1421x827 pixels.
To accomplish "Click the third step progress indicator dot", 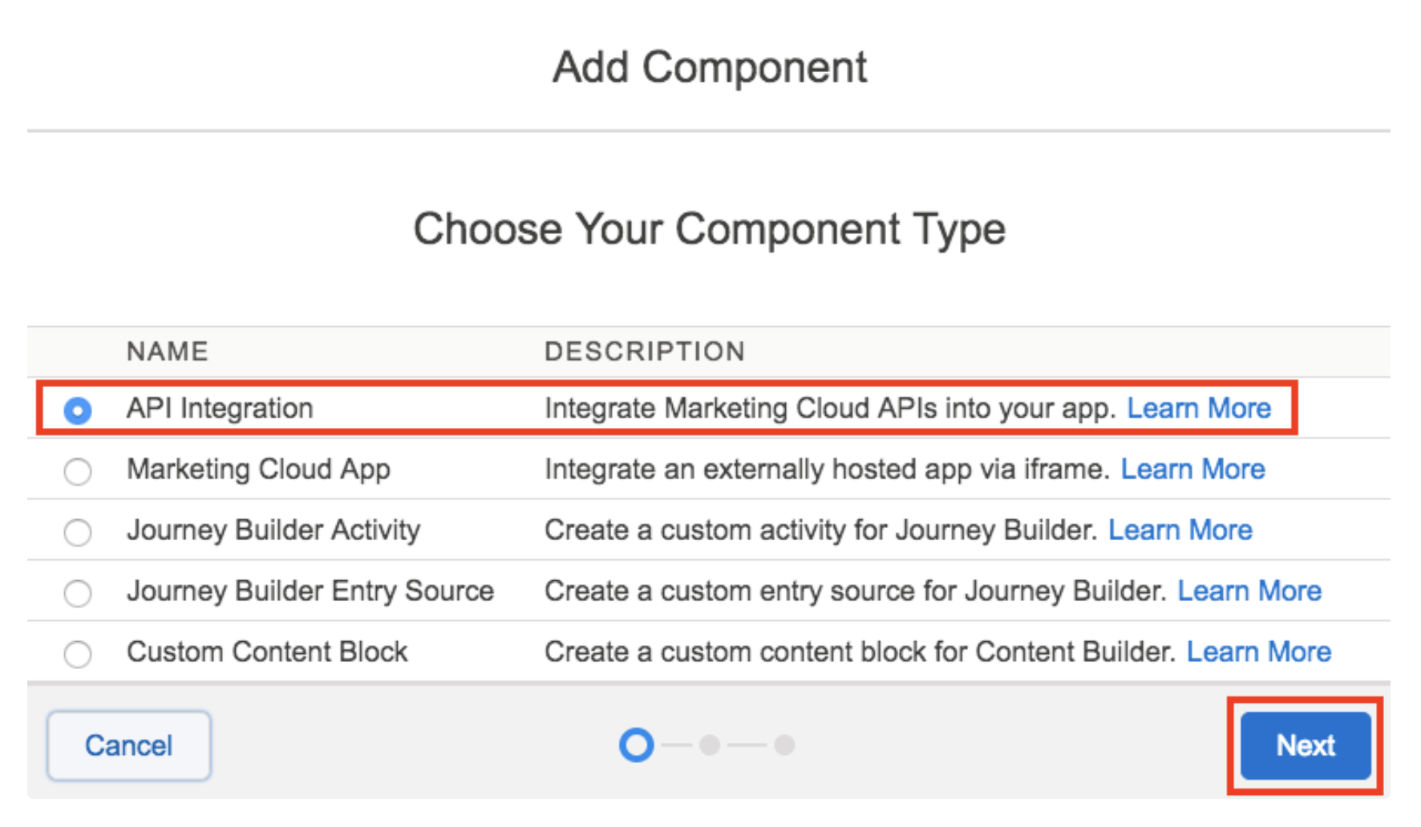I will (784, 745).
